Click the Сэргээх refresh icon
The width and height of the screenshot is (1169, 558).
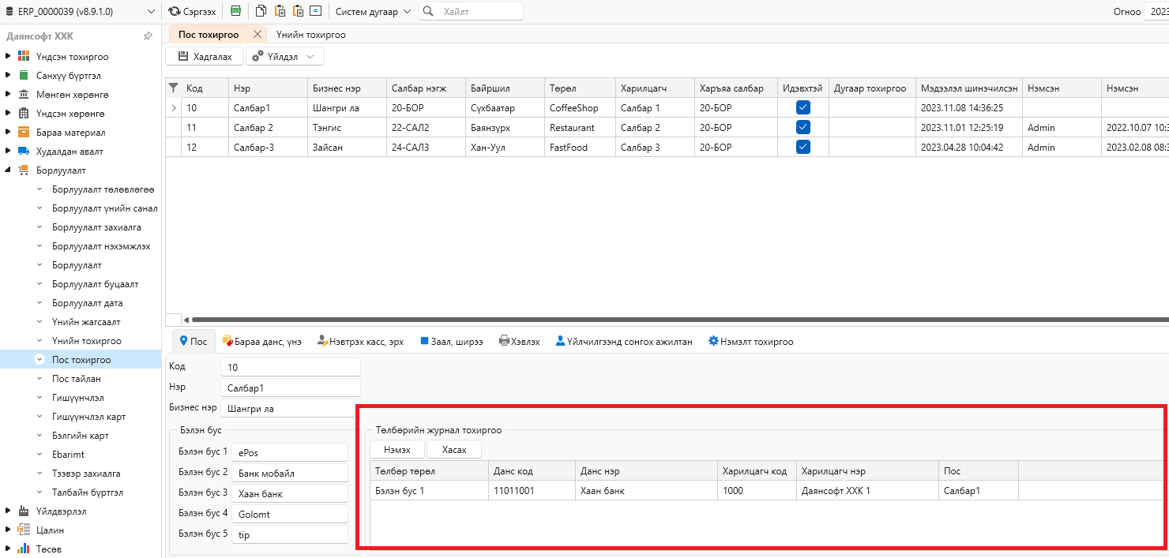point(174,12)
